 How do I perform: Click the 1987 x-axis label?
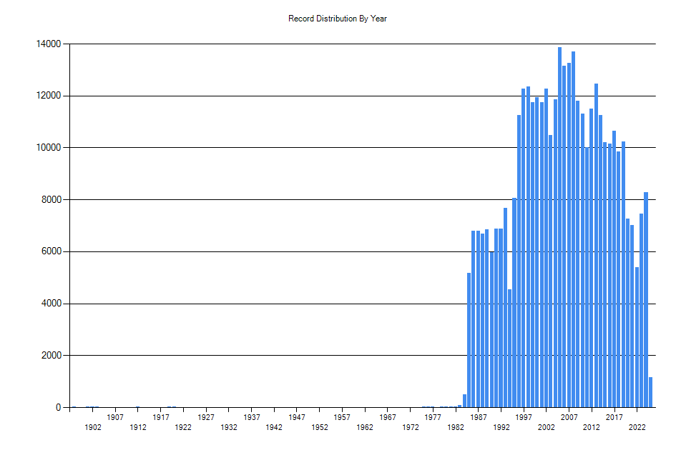tap(479, 417)
